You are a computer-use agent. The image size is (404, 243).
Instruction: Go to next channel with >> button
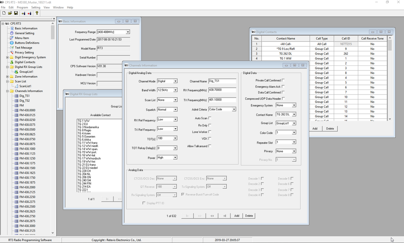[212, 216]
